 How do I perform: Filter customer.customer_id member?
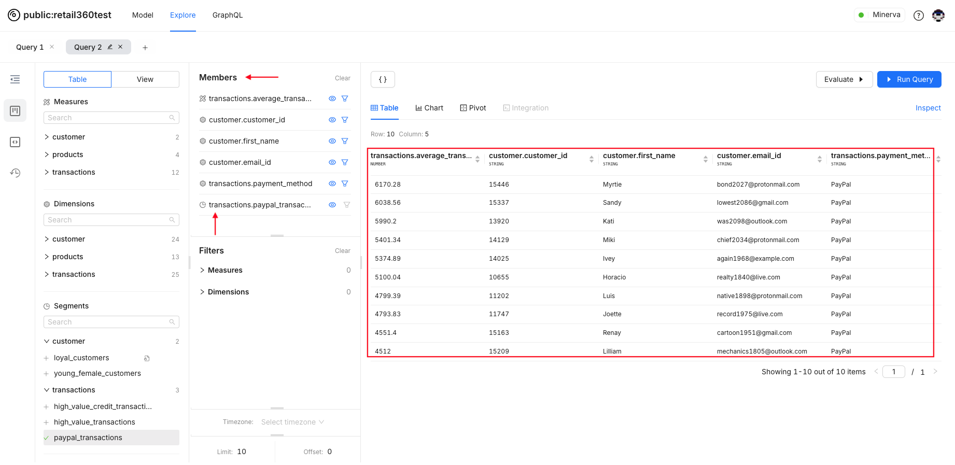(x=345, y=120)
